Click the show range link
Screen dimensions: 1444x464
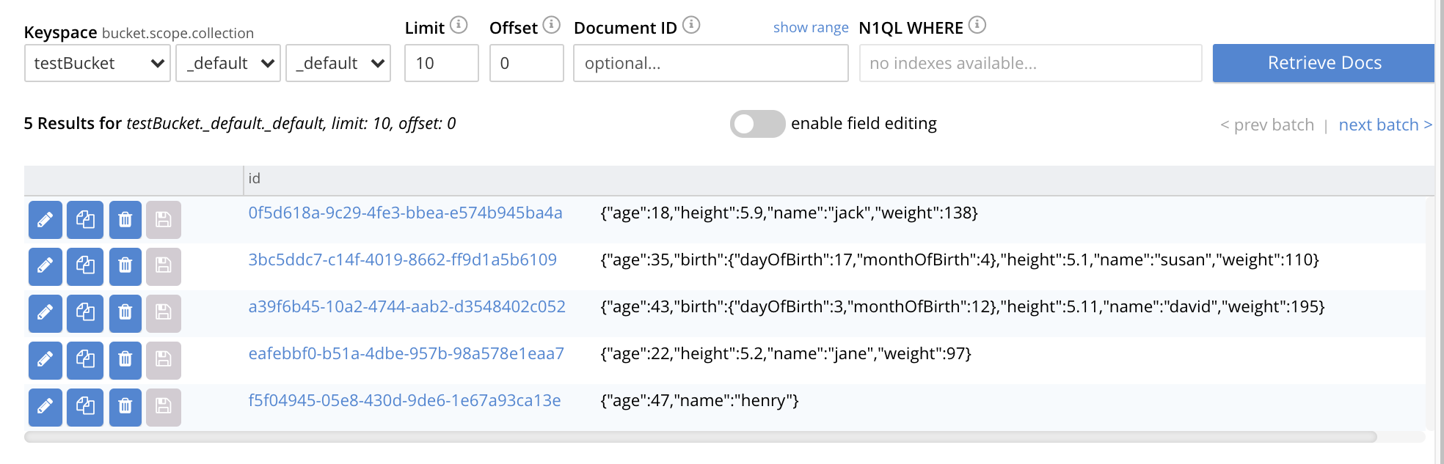[810, 28]
